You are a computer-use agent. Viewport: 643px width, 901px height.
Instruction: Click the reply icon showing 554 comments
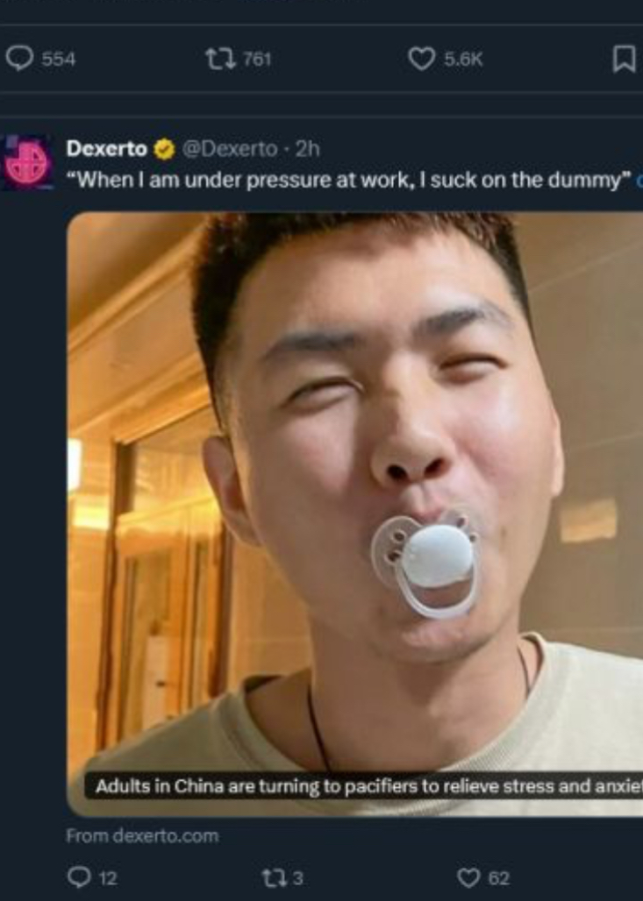coord(20,59)
